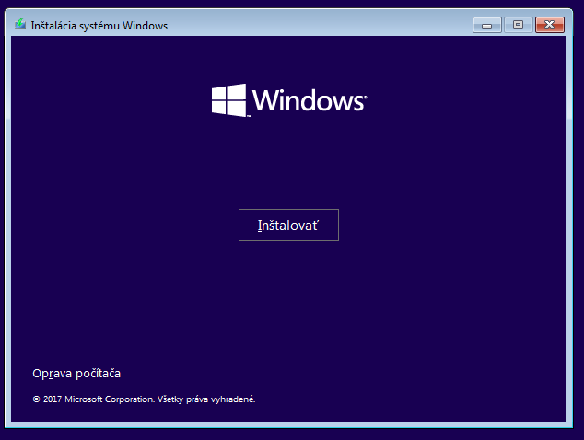Click the Inštalovať button
This screenshot has height=440, width=584.
tap(288, 226)
